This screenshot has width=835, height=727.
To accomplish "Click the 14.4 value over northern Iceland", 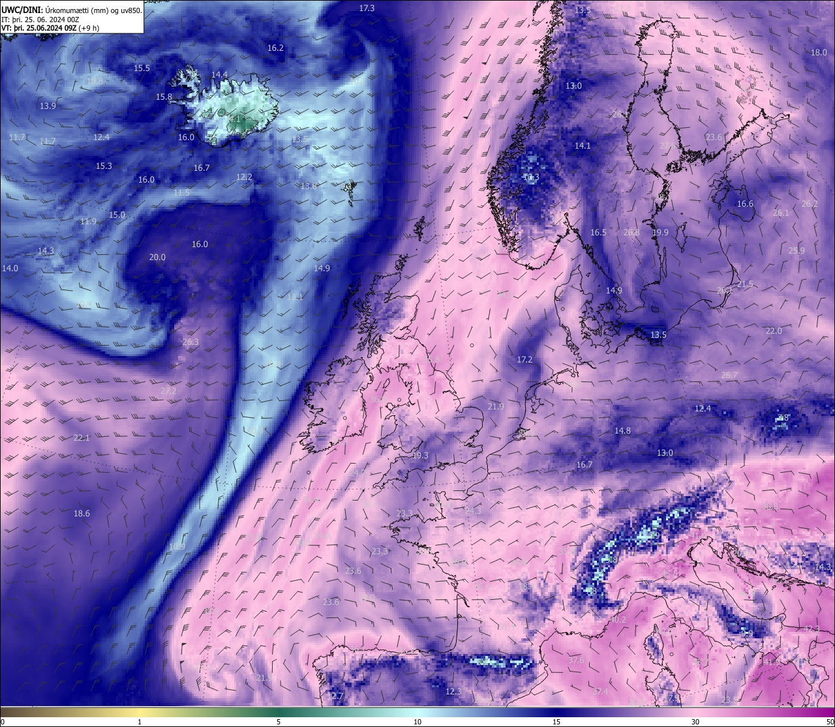I will pos(219,74).
